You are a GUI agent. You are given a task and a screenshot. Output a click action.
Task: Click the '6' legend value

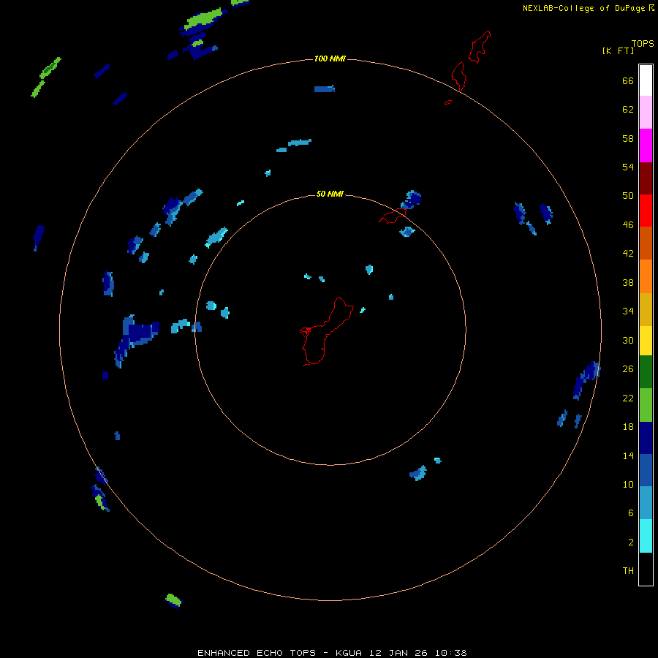coord(631,513)
